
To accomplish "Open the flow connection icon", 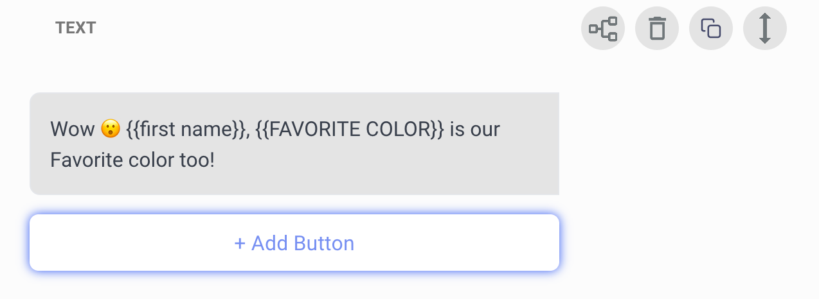I will 603,28.
